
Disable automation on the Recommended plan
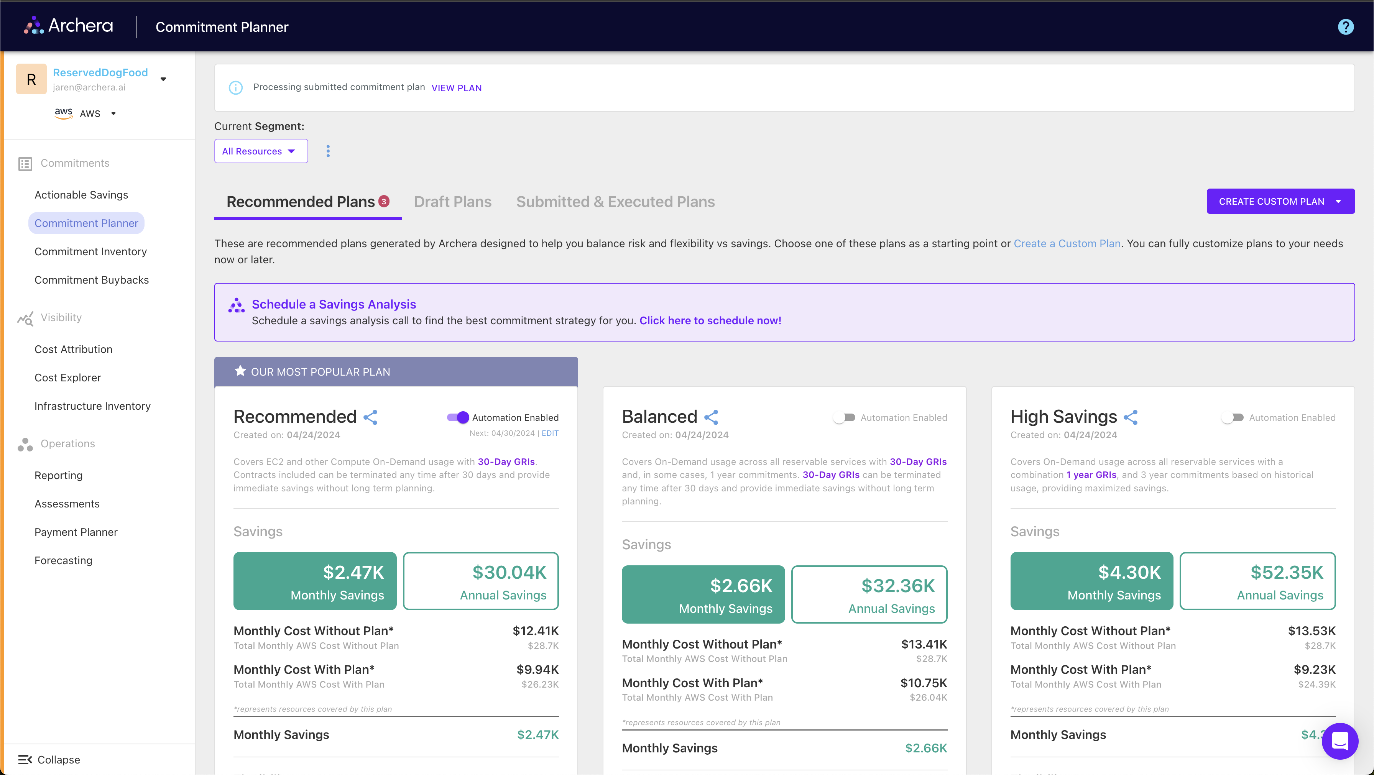(456, 417)
